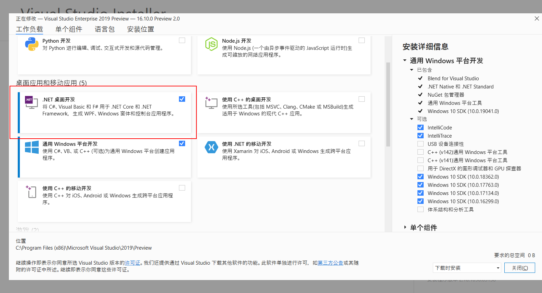The width and height of the screenshot is (542, 293).
Task: Check 使用 C++ 的移动开发 workload
Action: coord(182,188)
